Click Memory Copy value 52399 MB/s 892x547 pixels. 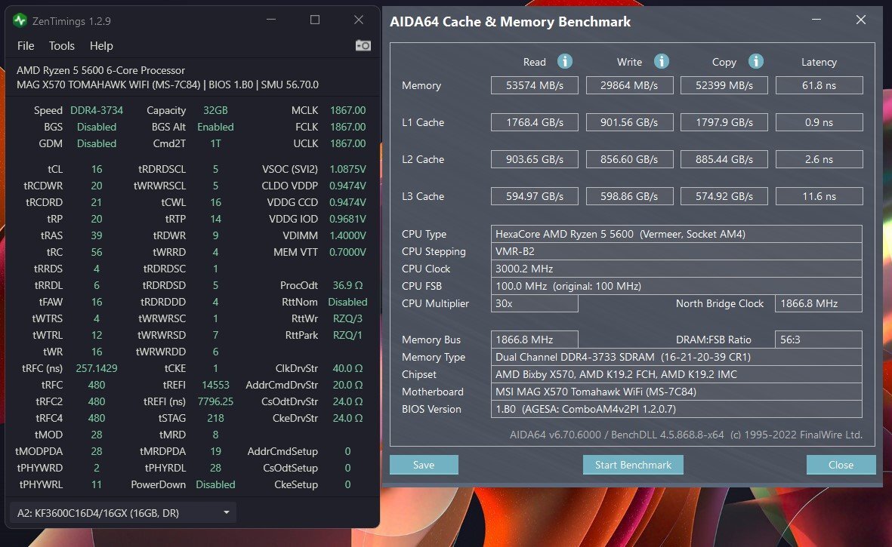724,85
